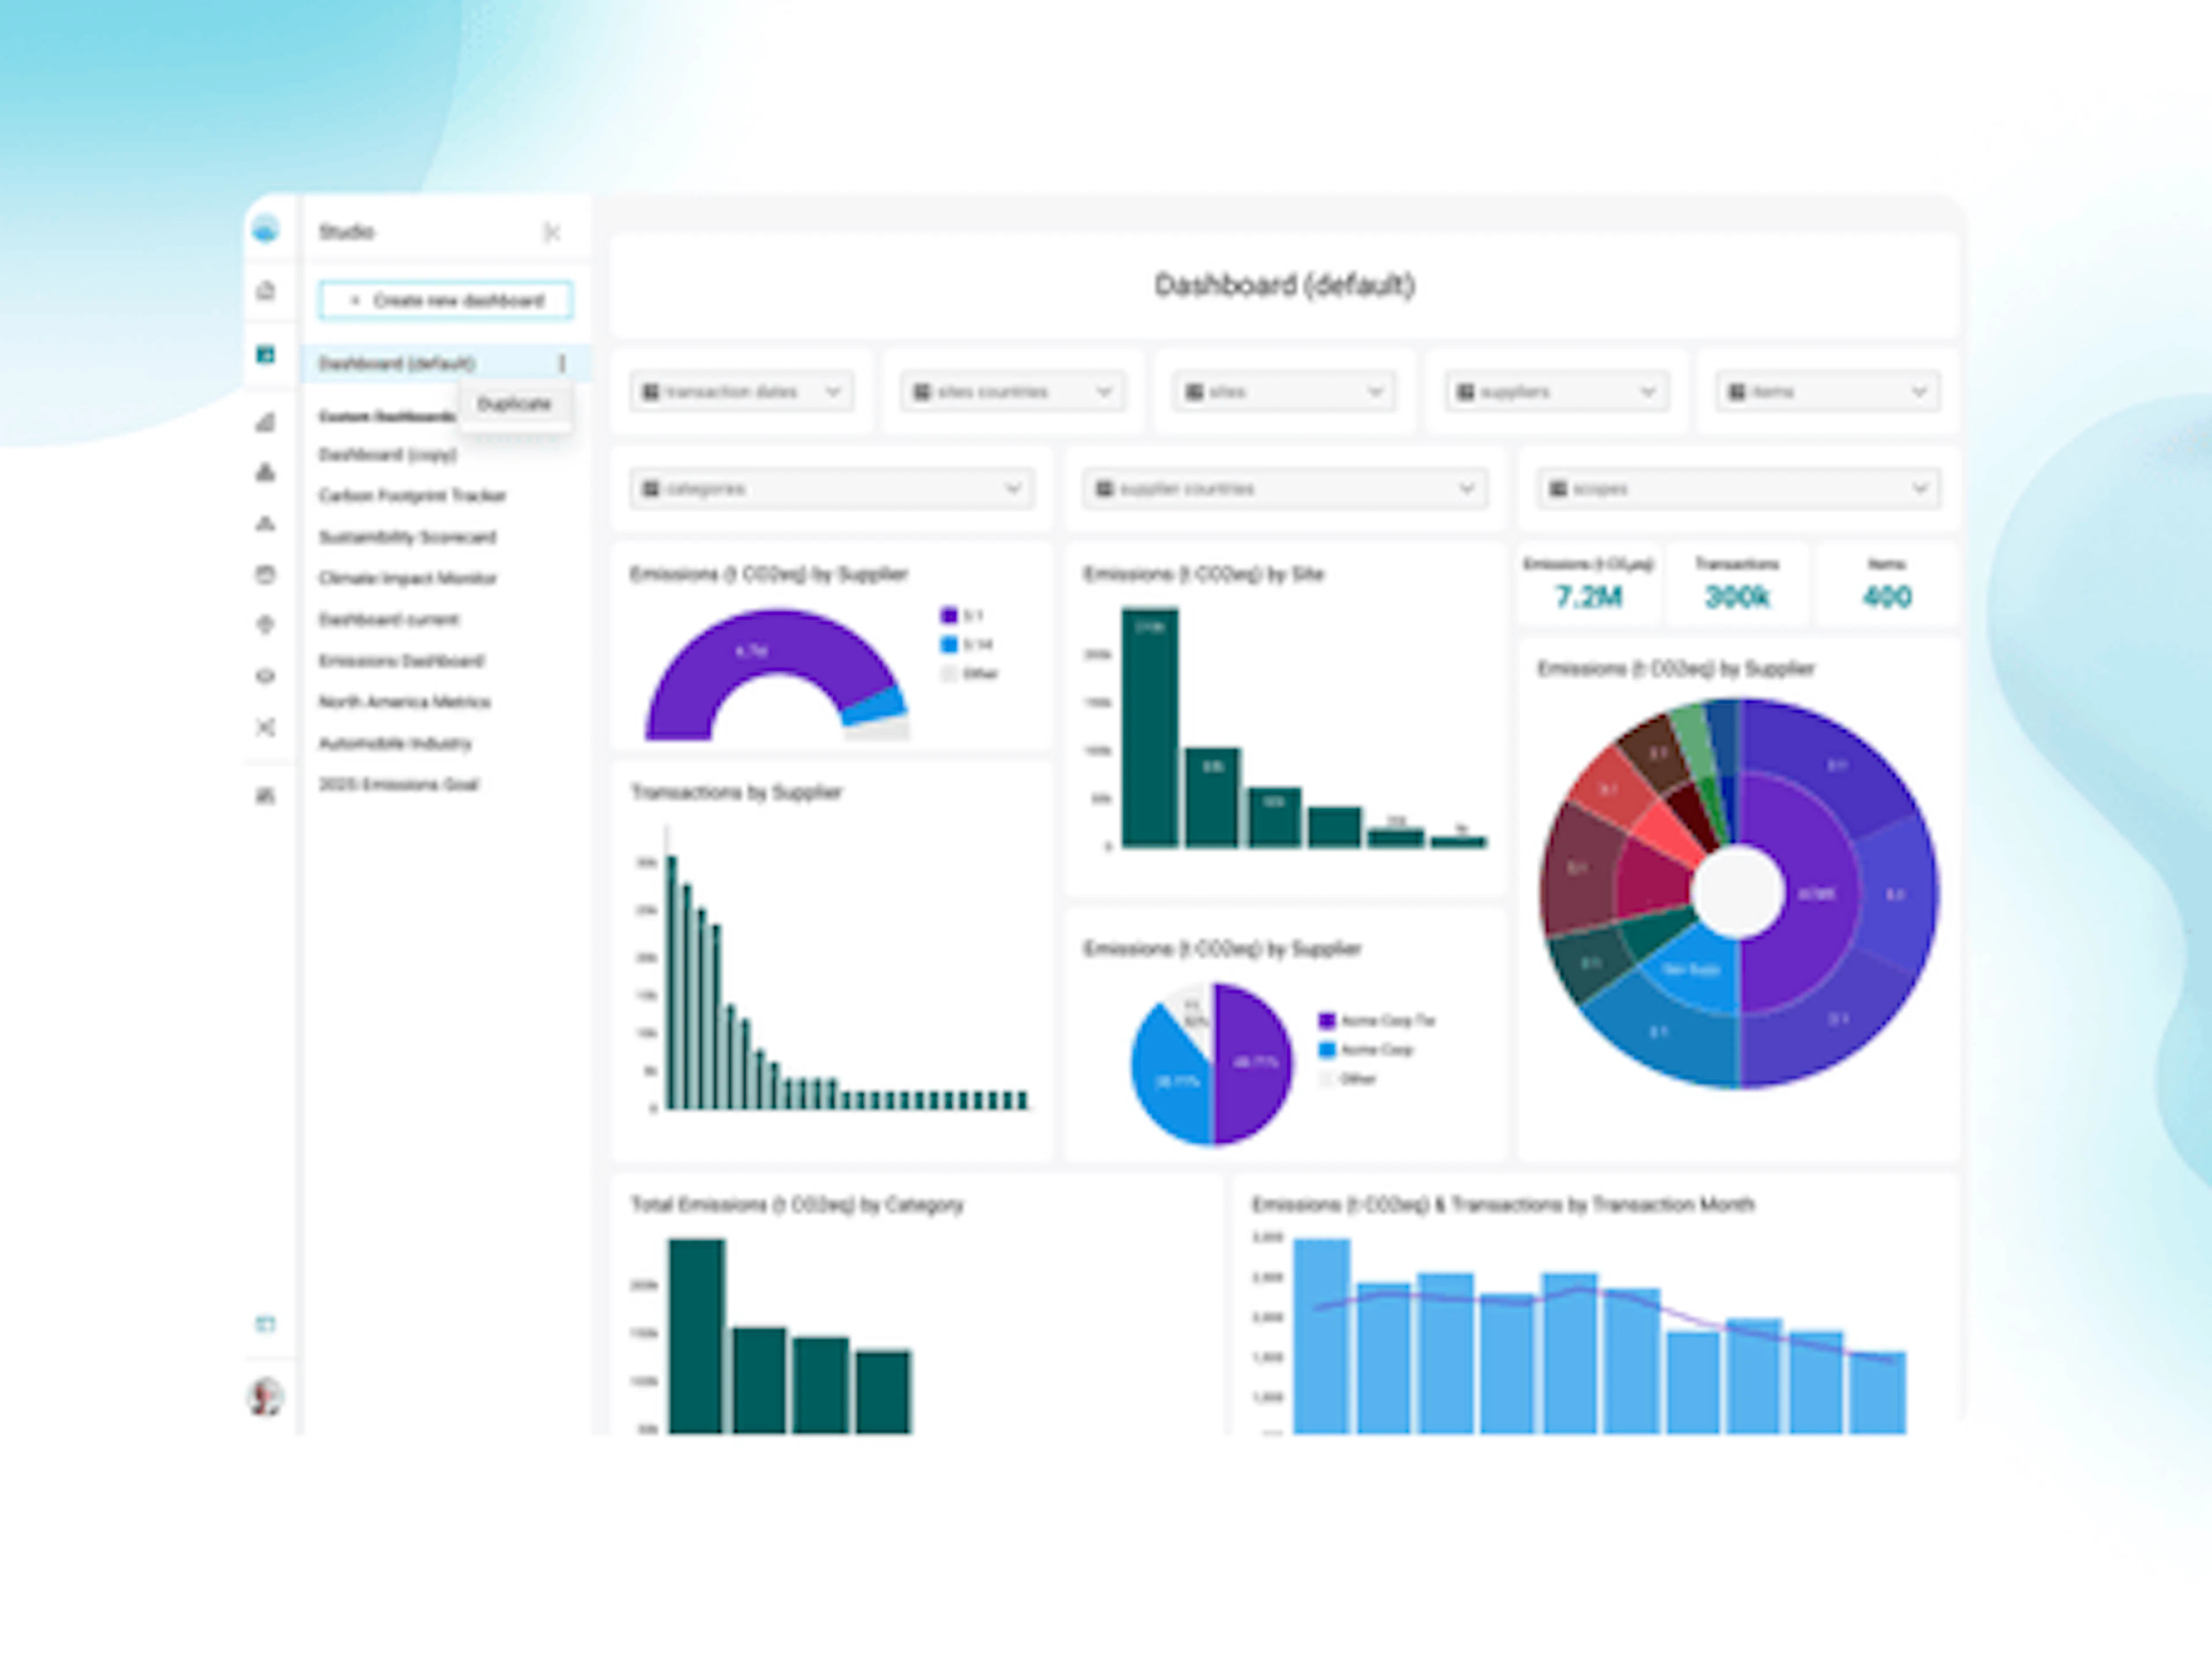
Task: Click Create new dashboard button
Action: pos(446,300)
